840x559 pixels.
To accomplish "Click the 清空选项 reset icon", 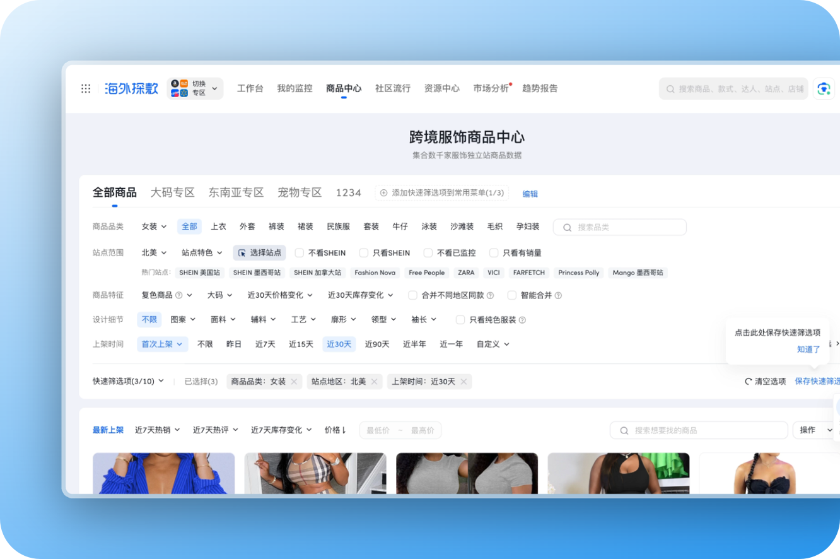I will 749,382.
